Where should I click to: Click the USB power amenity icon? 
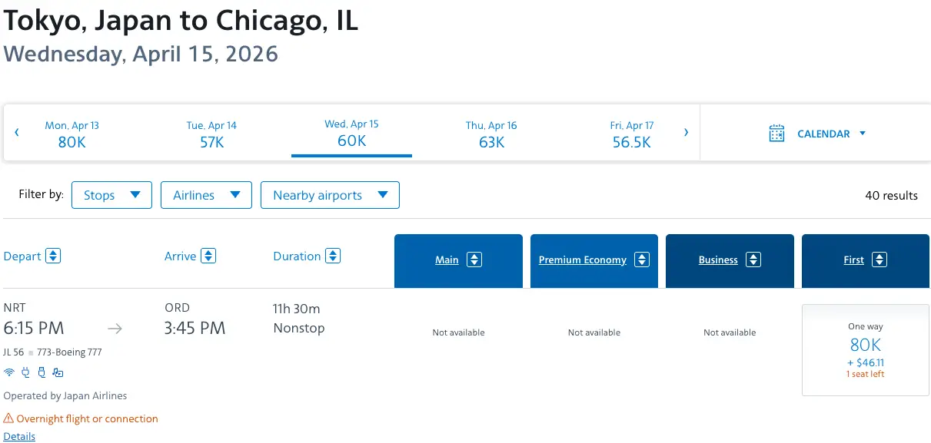click(x=42, y=372)
